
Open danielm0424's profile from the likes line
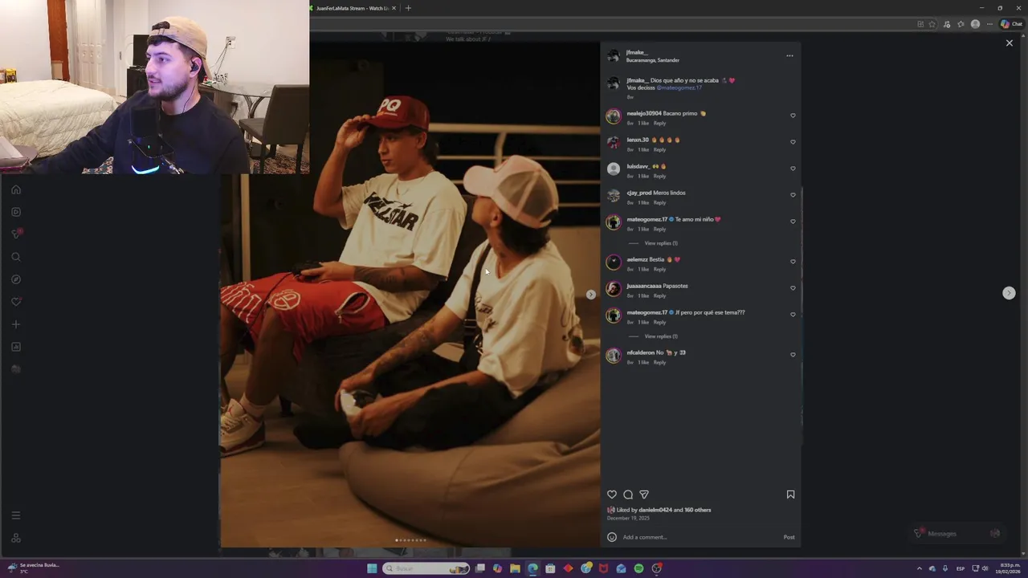[x=655, y=510]
